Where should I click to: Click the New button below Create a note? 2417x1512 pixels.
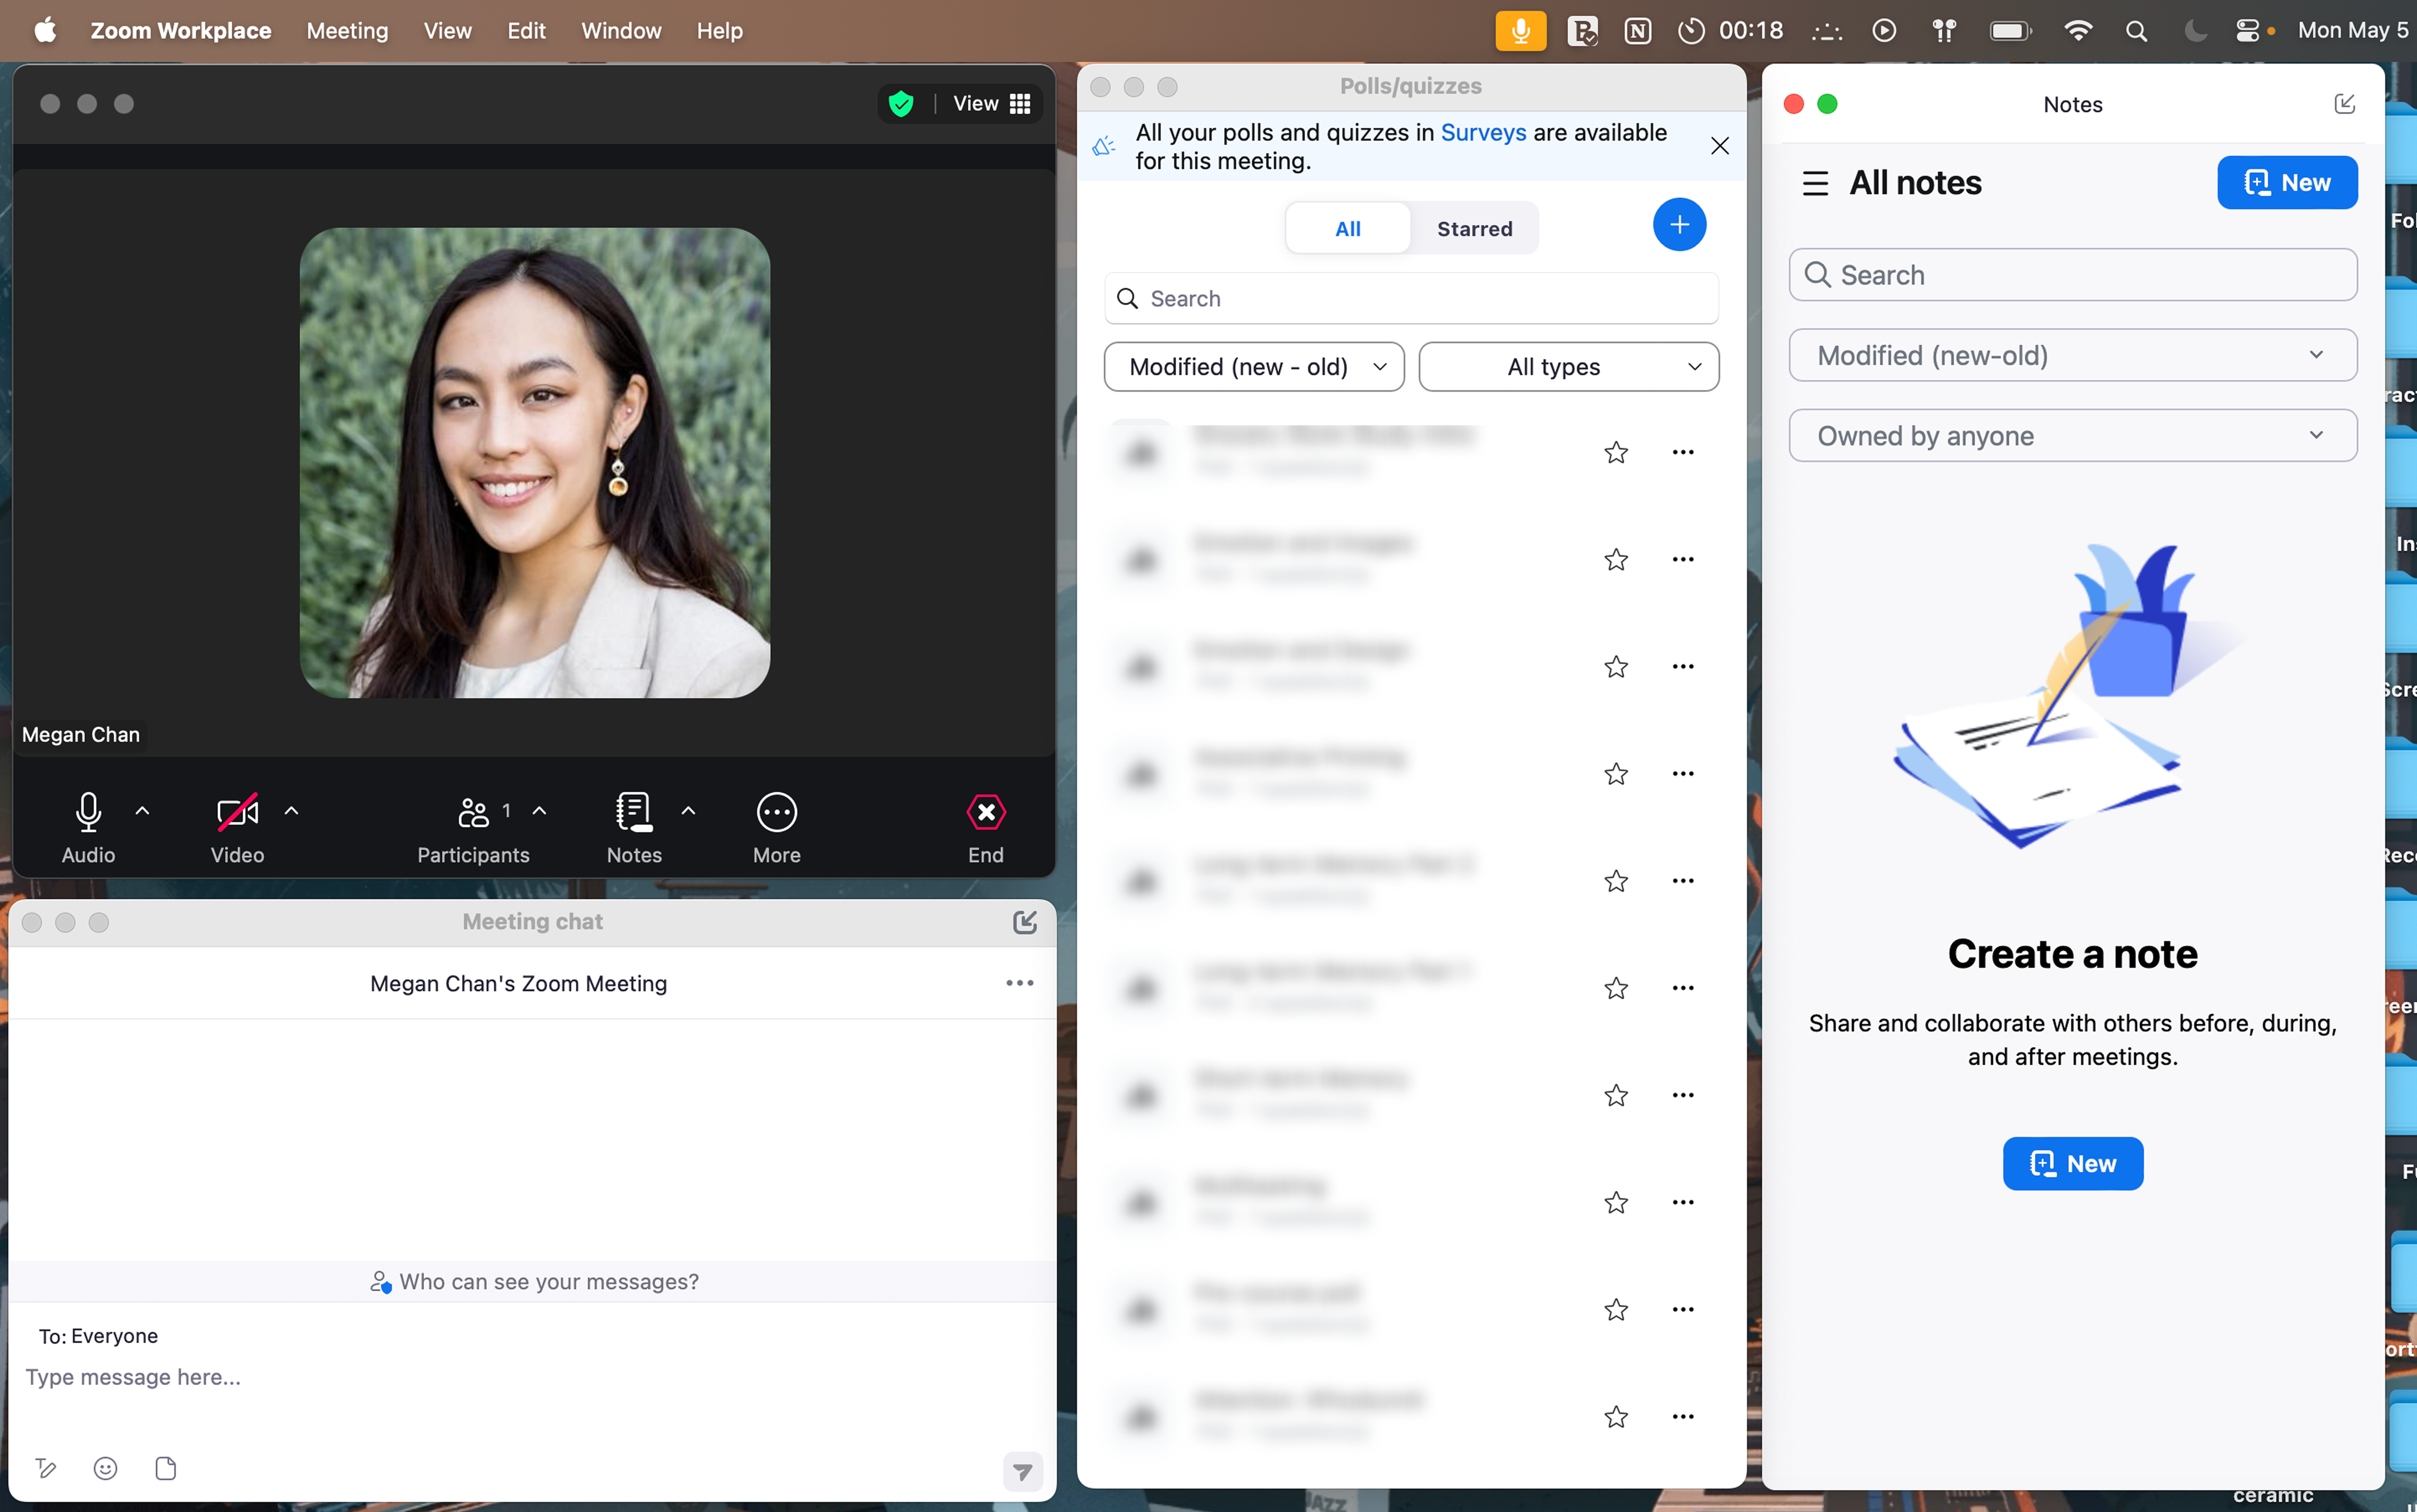click(2072, 1163)
